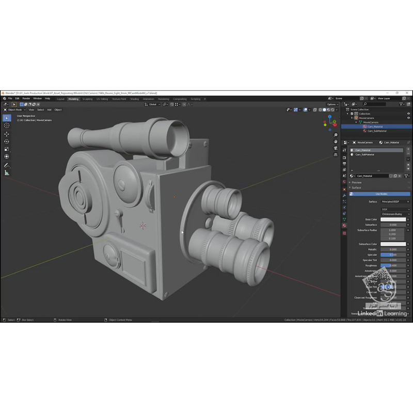Screen dimensions: 413x413
Task: Select the Annotate tool
Action: point(7,165)
